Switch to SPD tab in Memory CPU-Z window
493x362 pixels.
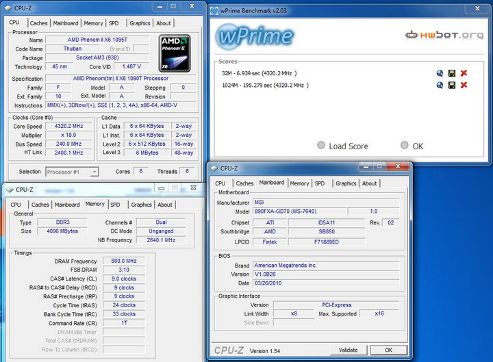coord(115,205)
